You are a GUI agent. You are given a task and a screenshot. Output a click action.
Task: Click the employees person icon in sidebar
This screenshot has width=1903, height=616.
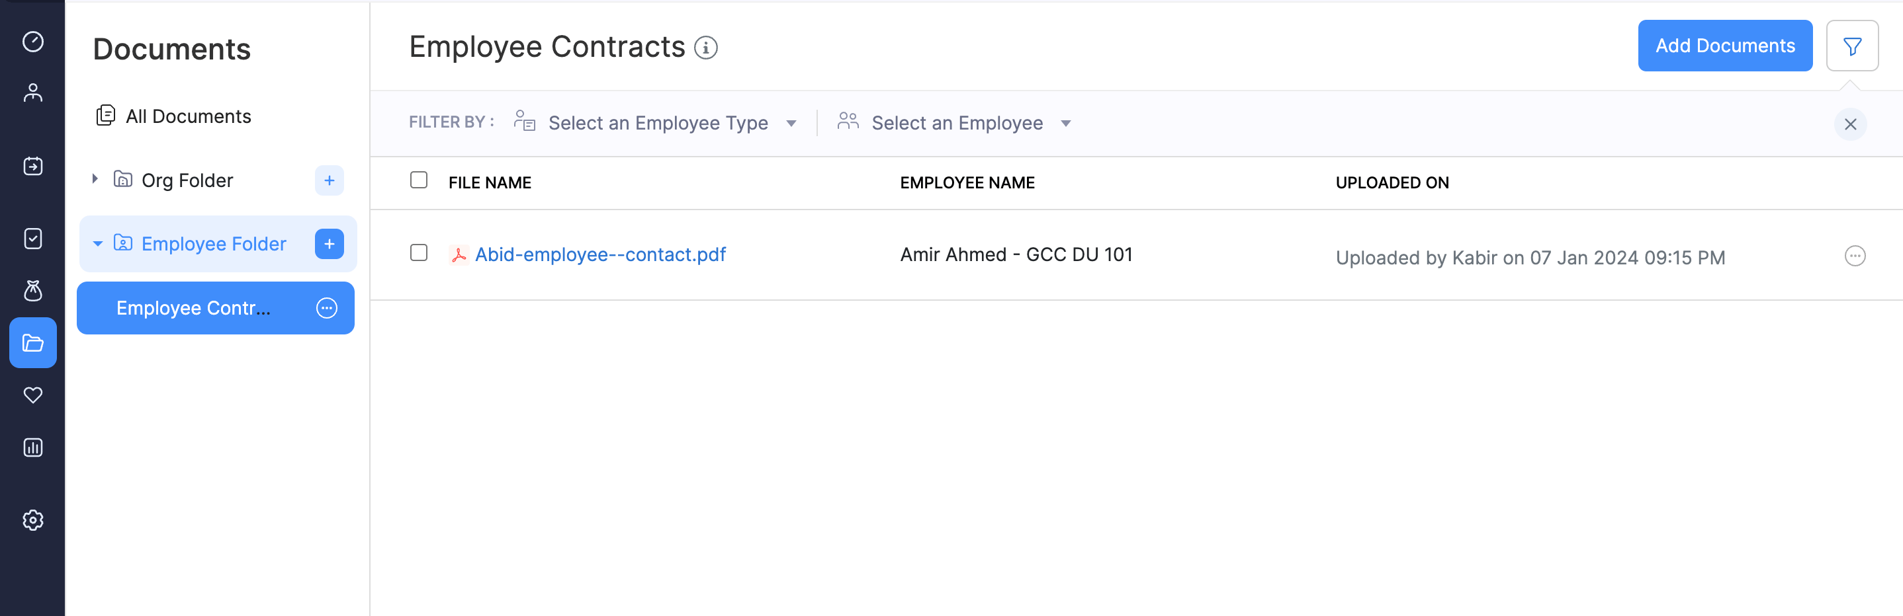pyautogui.click(x=32, y=93)
